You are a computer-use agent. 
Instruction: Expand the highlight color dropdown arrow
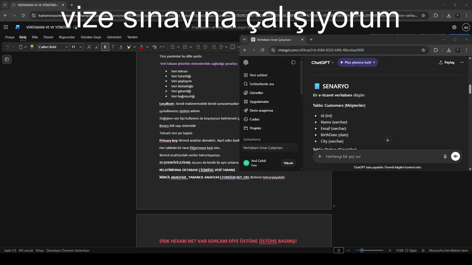point(135,47)
